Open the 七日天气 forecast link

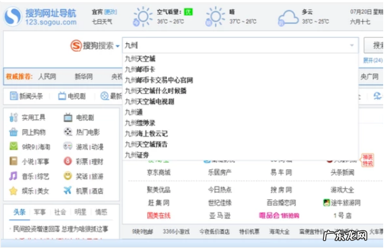click(102, 22)
